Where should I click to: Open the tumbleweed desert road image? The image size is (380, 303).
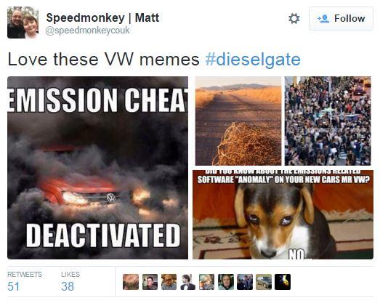(238, 121)
